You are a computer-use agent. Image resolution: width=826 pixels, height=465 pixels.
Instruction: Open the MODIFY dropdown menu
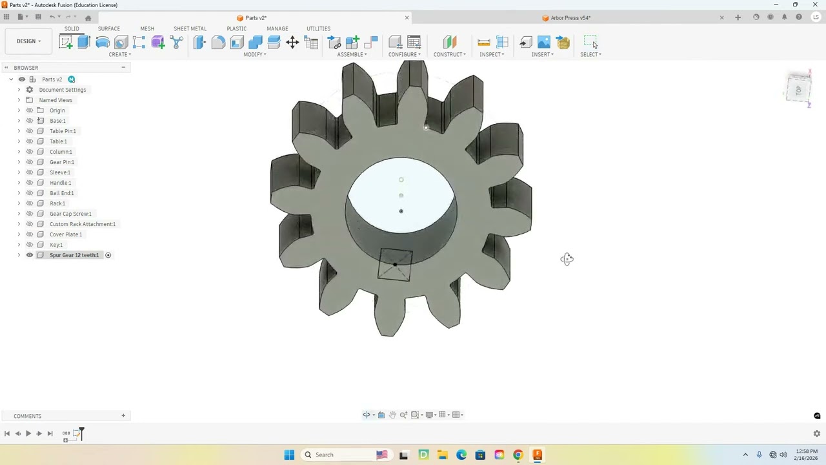[255, 54]
